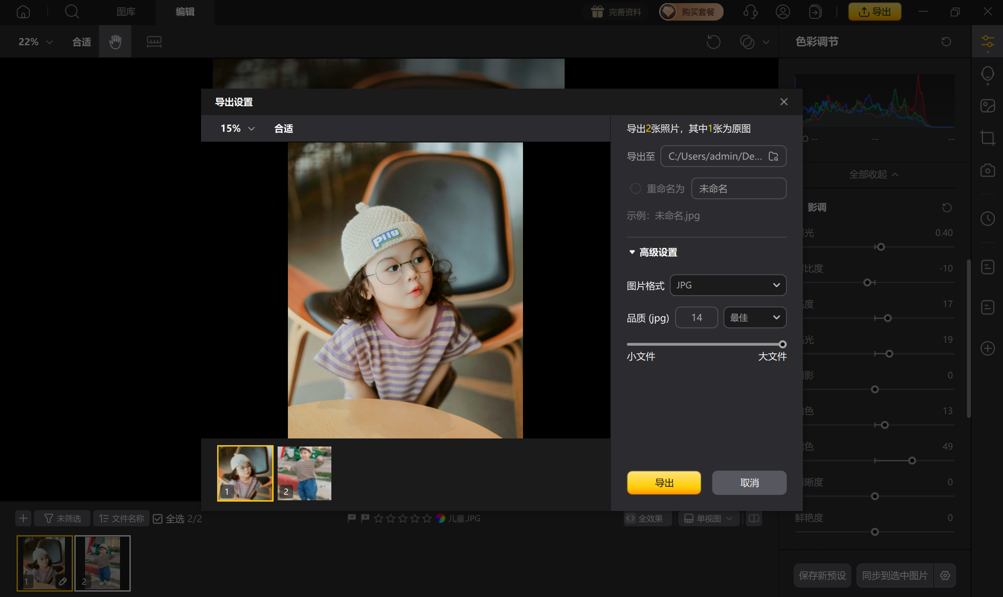The image size is (1003, 597).
Task: Select second photo thumbnail in export dialog
Action: pos(304,473)
